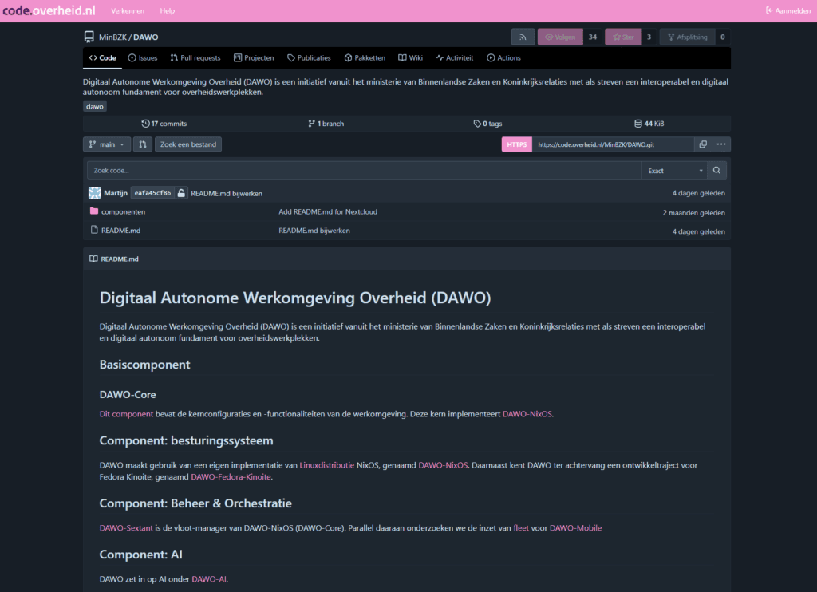Click the Verkennen menu item
817x592 pixels.
pyautogui.click(x=128, y=10)
